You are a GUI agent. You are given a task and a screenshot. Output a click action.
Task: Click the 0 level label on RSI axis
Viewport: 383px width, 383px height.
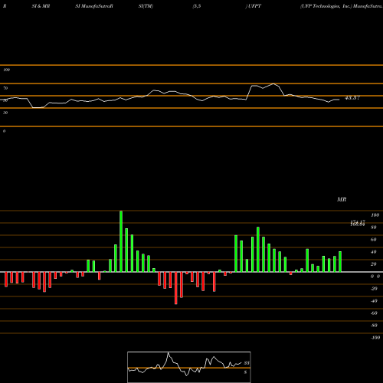[4, 131]
